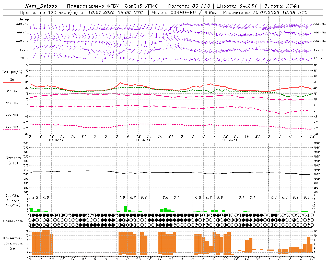Click the 'Осадки' precipitation label
The height and width of the screenshot is (261, 327).
pyautogui.click(x=13, y=200)
